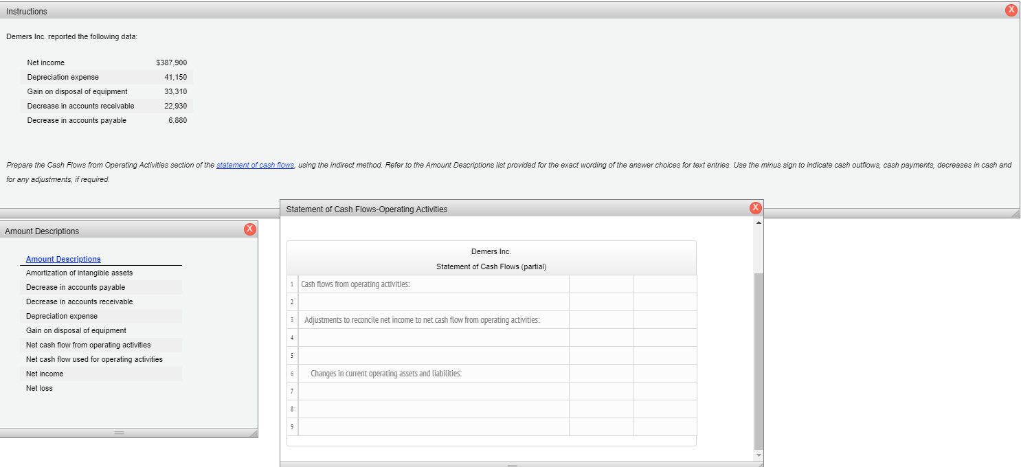This screenshot has height=467, width=1021.
Task: Click Demers Inc. statement header
Action: click(491, 251)
